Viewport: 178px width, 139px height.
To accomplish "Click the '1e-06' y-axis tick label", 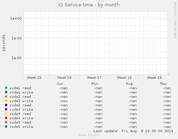I will (x=16, y=58).
